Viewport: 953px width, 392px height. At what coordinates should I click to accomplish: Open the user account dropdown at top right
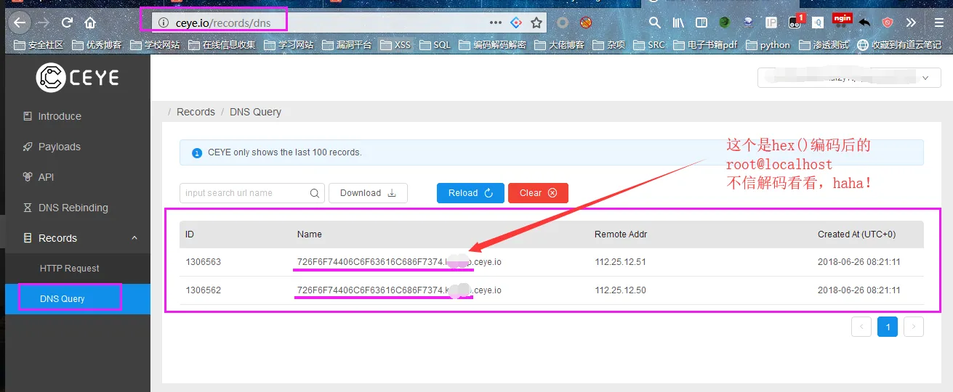(x=849, y=78)
